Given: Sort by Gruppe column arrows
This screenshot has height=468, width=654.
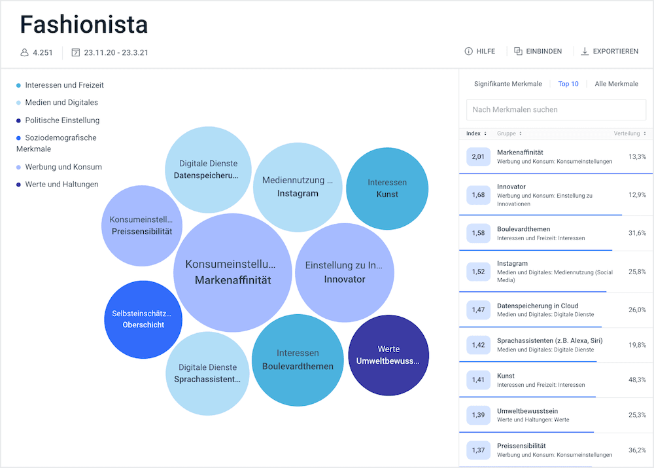Looking at the screenshot, I should coord(521,134).
